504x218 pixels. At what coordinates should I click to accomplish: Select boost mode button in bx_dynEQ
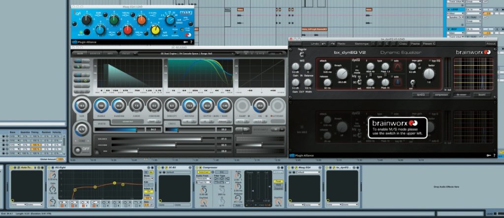(482, 95)
